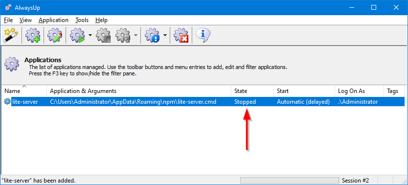Expand the Restart button dropdown arrow

tap(136, 35)
